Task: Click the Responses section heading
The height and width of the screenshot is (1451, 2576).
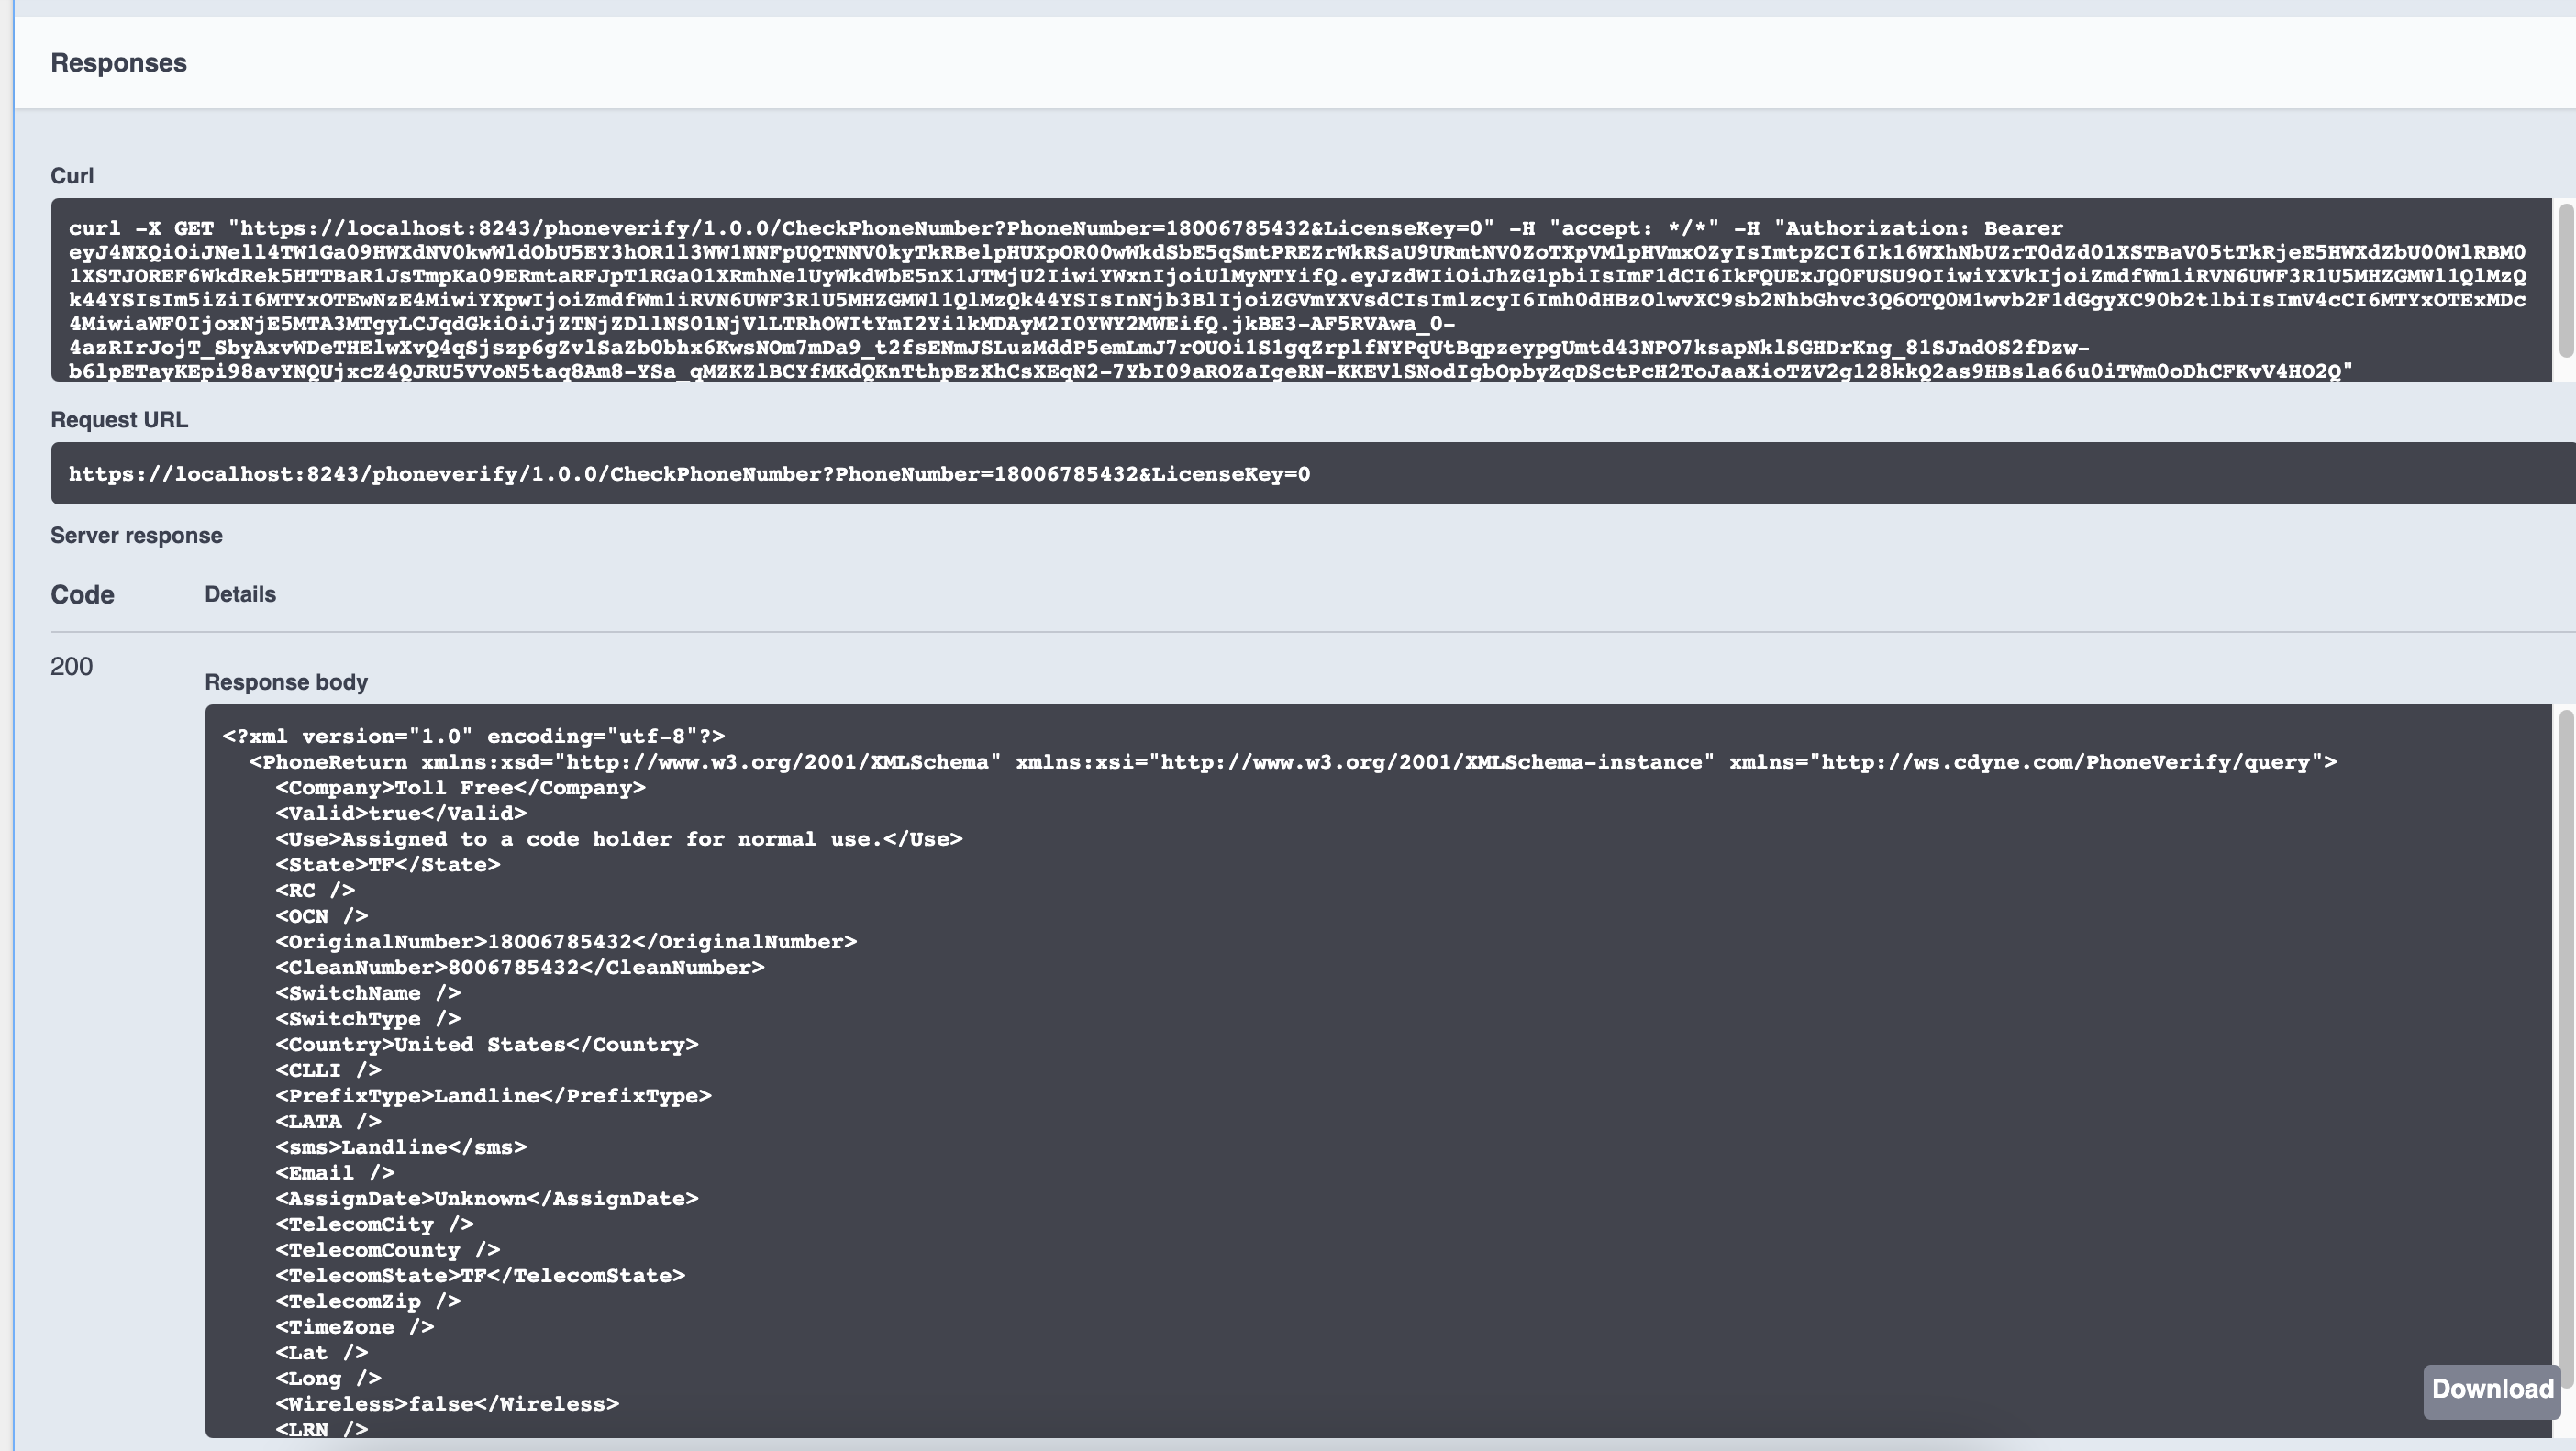Action: 118,63
